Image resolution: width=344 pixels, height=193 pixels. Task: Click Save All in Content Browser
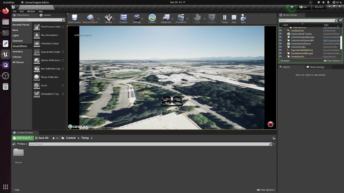[42, 138]
